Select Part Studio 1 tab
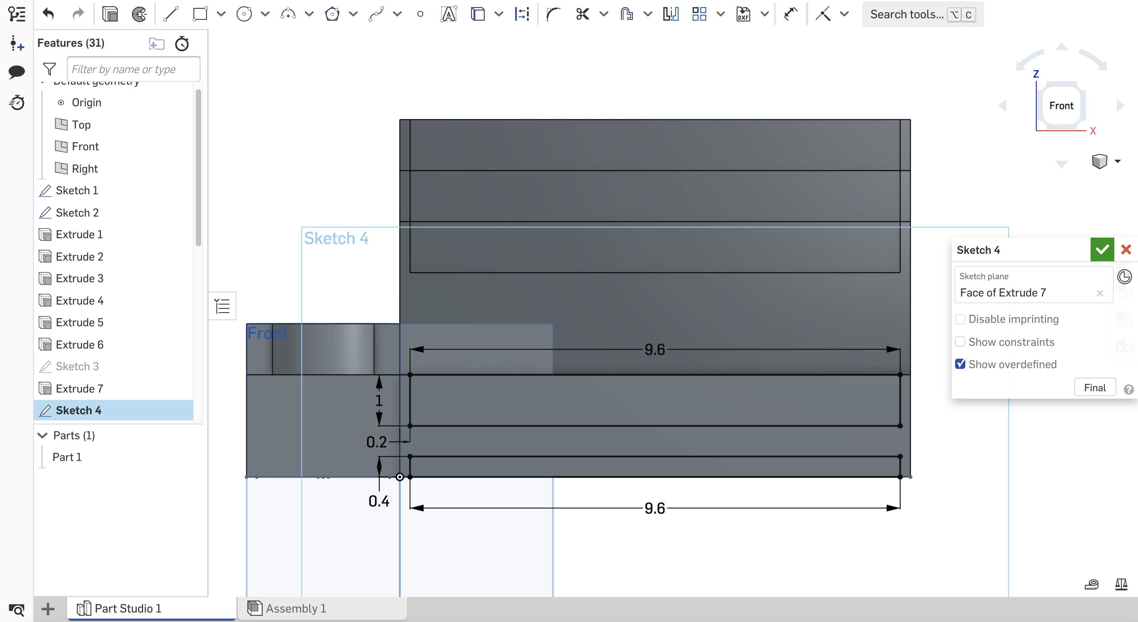The height and width of the screenshot is (622, 1138). point(127,608)
